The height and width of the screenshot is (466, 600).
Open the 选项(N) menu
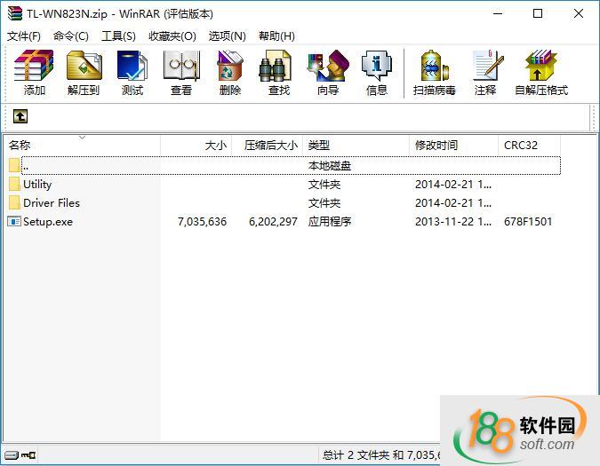click(227, 36)
